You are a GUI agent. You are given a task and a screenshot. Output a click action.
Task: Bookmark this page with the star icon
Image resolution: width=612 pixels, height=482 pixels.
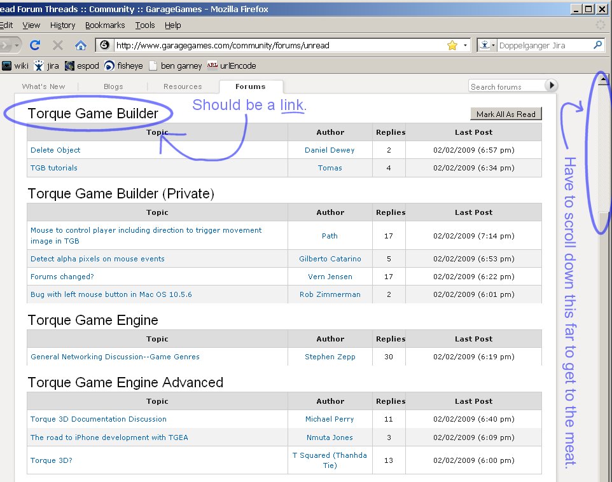tap(452, 45)
